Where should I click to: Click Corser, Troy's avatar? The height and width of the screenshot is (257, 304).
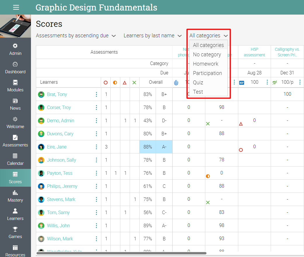(x=41, y=107)
